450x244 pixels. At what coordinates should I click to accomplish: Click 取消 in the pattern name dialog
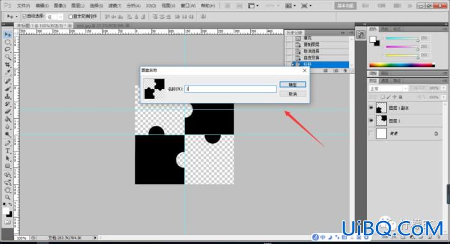[293, 94]
